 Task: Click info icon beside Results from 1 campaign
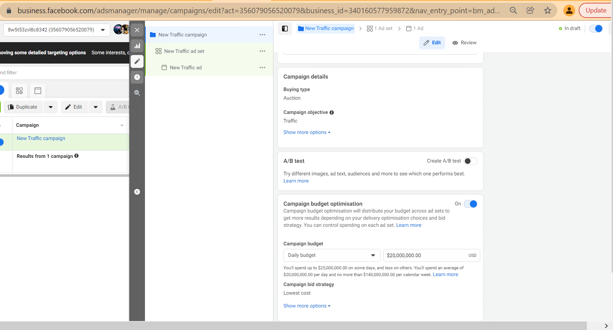[x=76, y=156]
